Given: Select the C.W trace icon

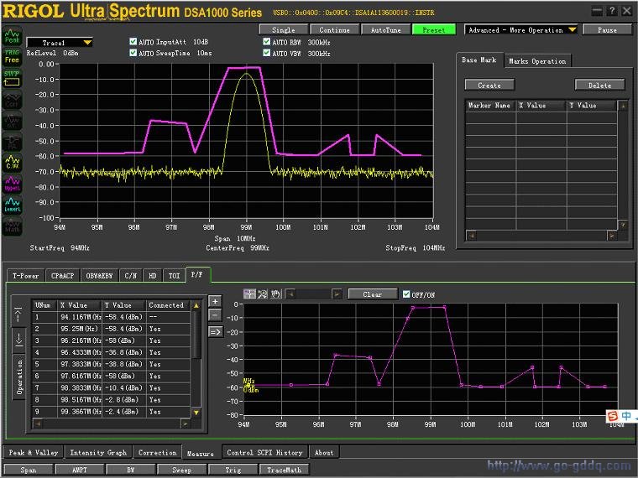Looking at the screenshot, I should (13, 162).
